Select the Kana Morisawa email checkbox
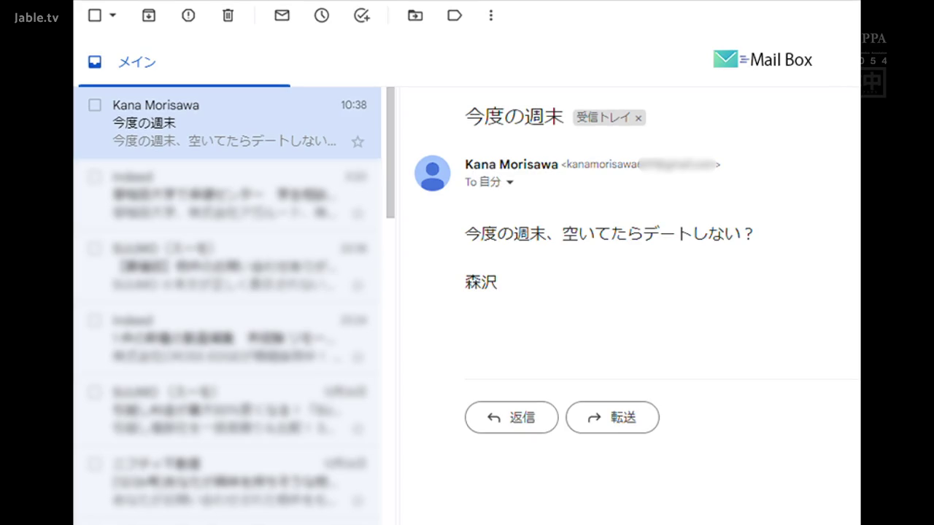This screenshot has height=525, width=934. pos(94,104)
